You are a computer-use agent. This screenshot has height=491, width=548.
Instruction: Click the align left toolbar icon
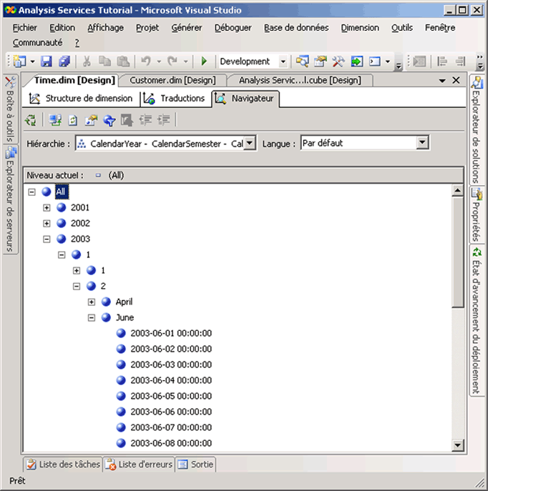coord(442,61)
